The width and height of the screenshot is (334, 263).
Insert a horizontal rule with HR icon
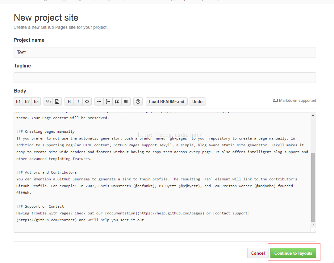click(x=126, y=101)
